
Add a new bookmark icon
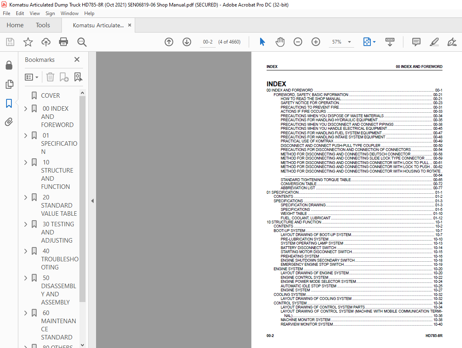pos(64,77)
